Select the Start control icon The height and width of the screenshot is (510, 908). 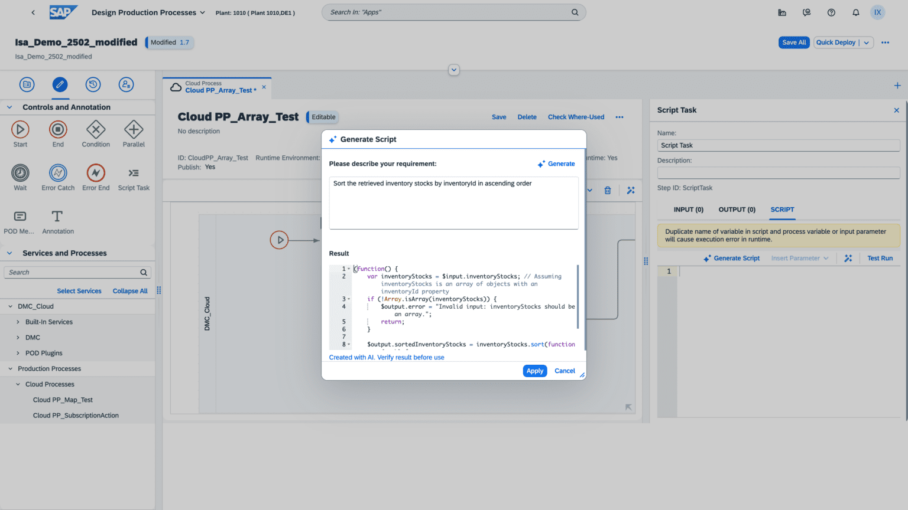click(20, 130)
